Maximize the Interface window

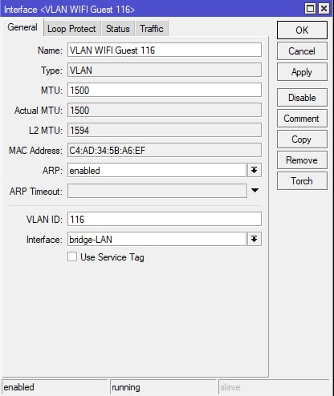(310, 9)
